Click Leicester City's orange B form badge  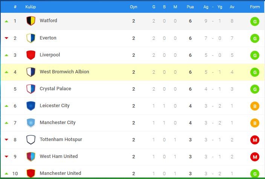tap(255, 106)
